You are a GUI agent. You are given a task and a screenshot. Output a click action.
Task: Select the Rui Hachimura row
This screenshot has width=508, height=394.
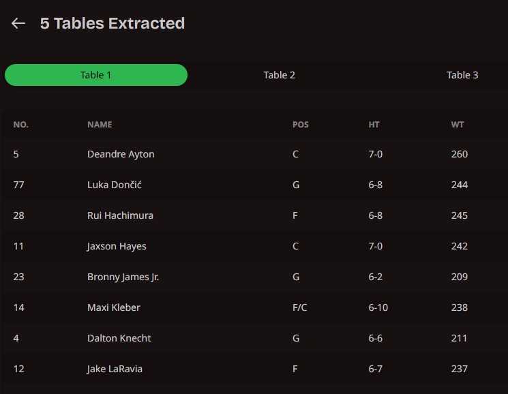120,215
